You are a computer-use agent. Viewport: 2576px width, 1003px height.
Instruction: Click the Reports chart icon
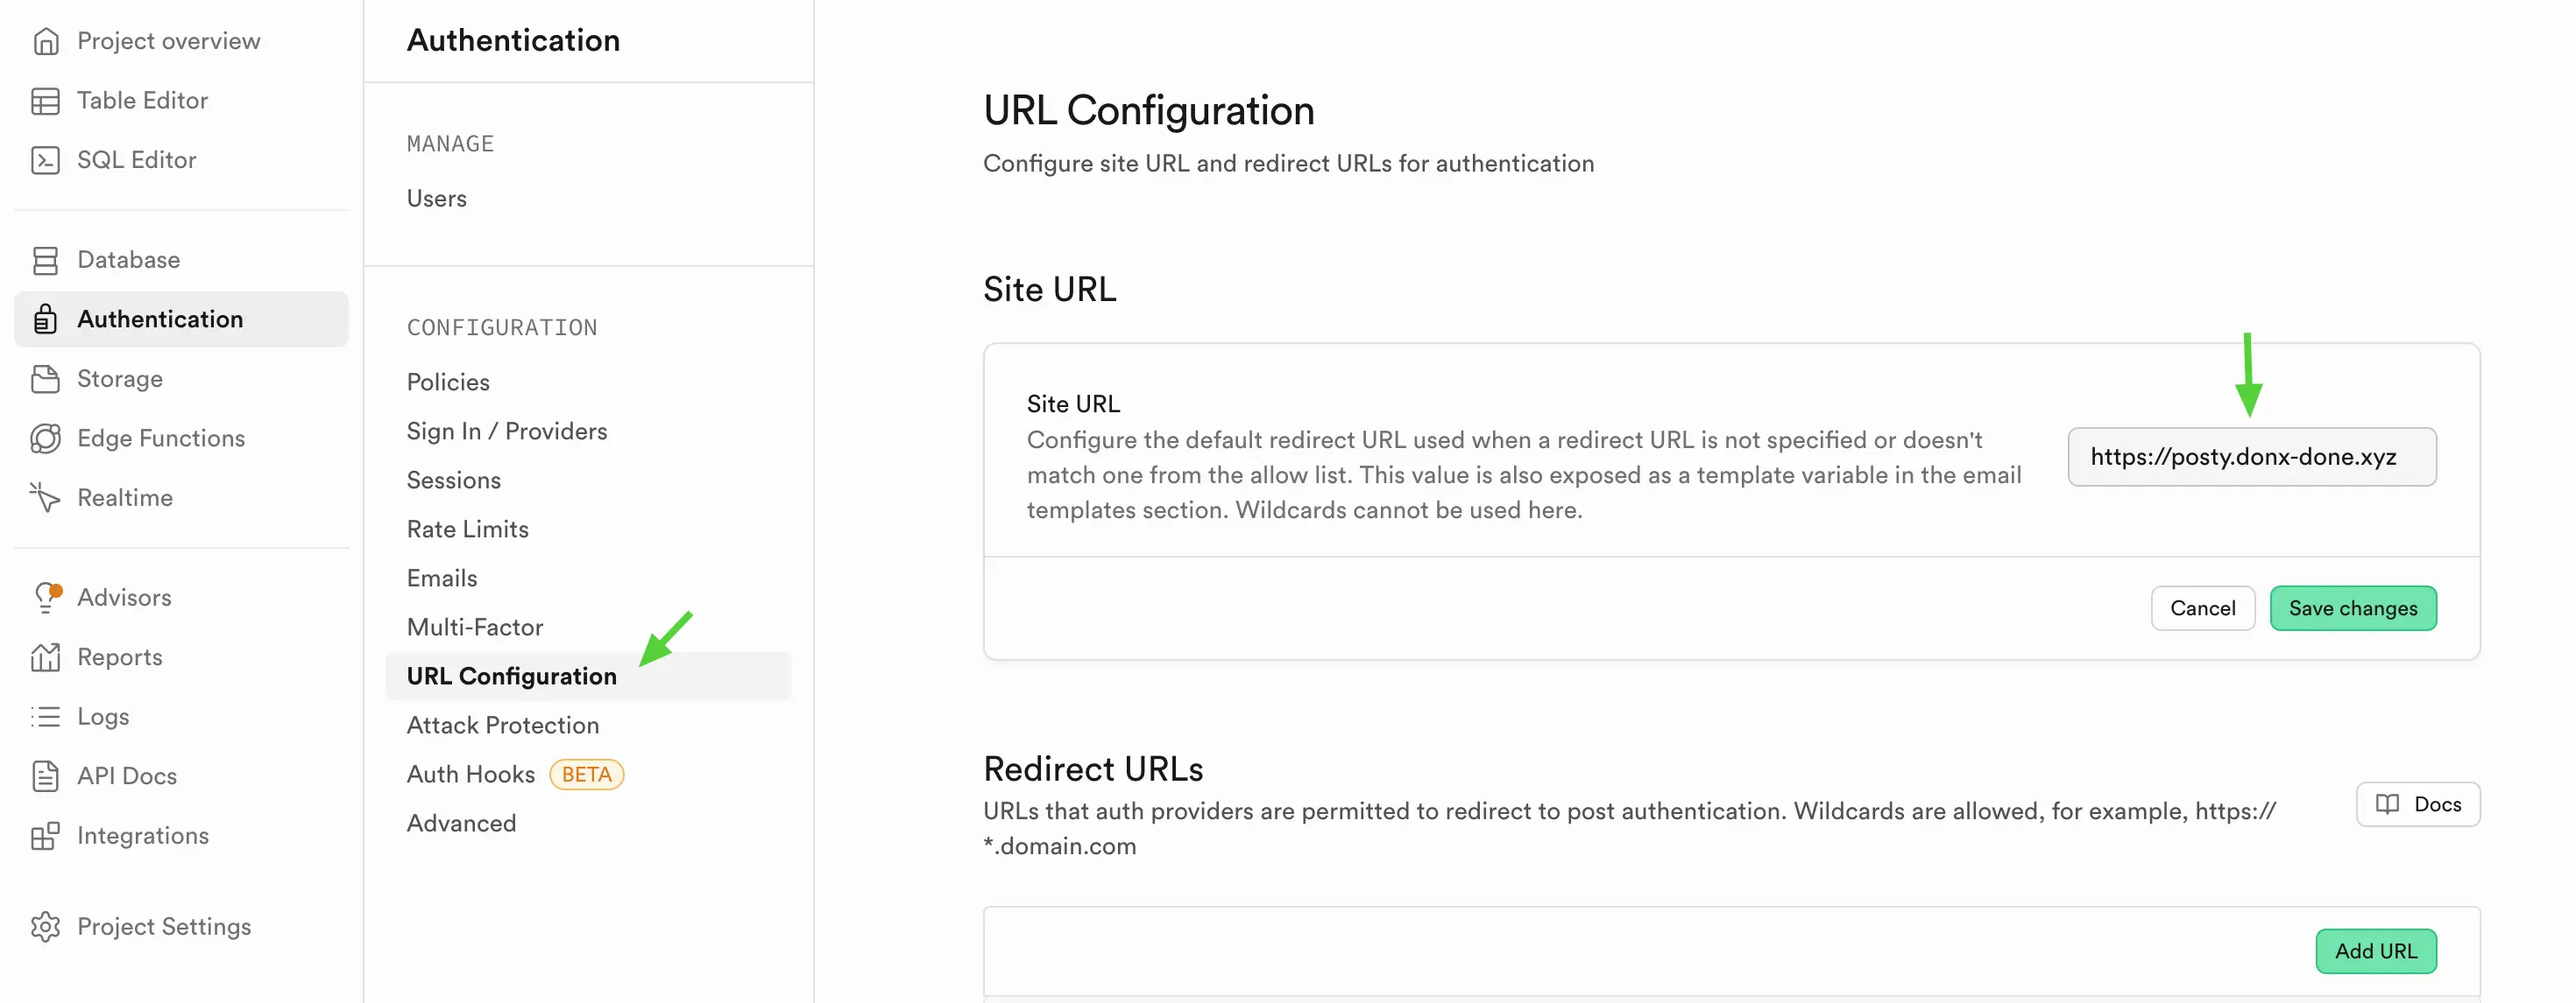click(45, 657)
